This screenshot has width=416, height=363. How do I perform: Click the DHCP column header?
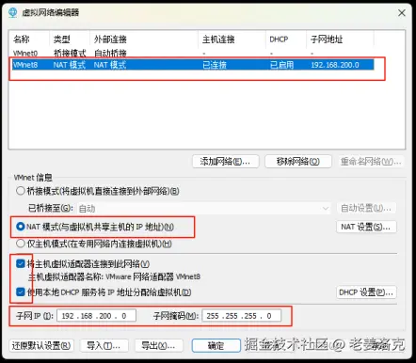286,39
